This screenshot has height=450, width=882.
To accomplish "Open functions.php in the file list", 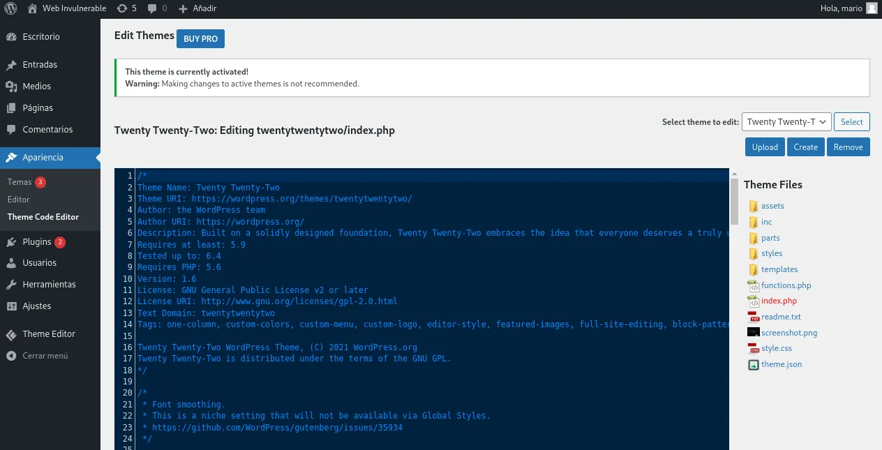I will [786, 285].
